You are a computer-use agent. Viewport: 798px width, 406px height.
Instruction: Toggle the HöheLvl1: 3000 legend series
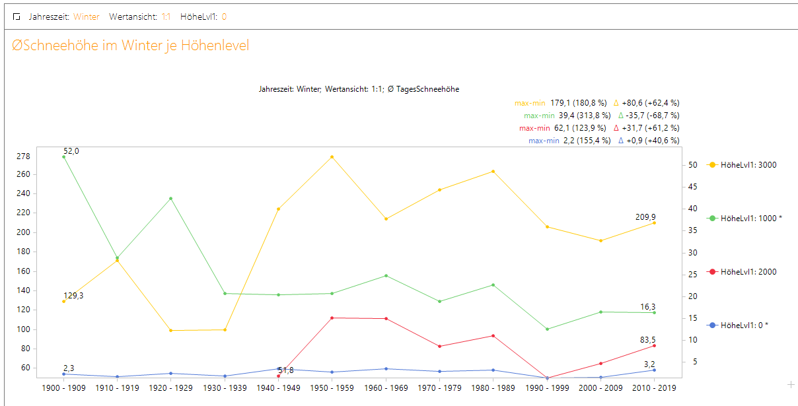click(x=748, y=165)
